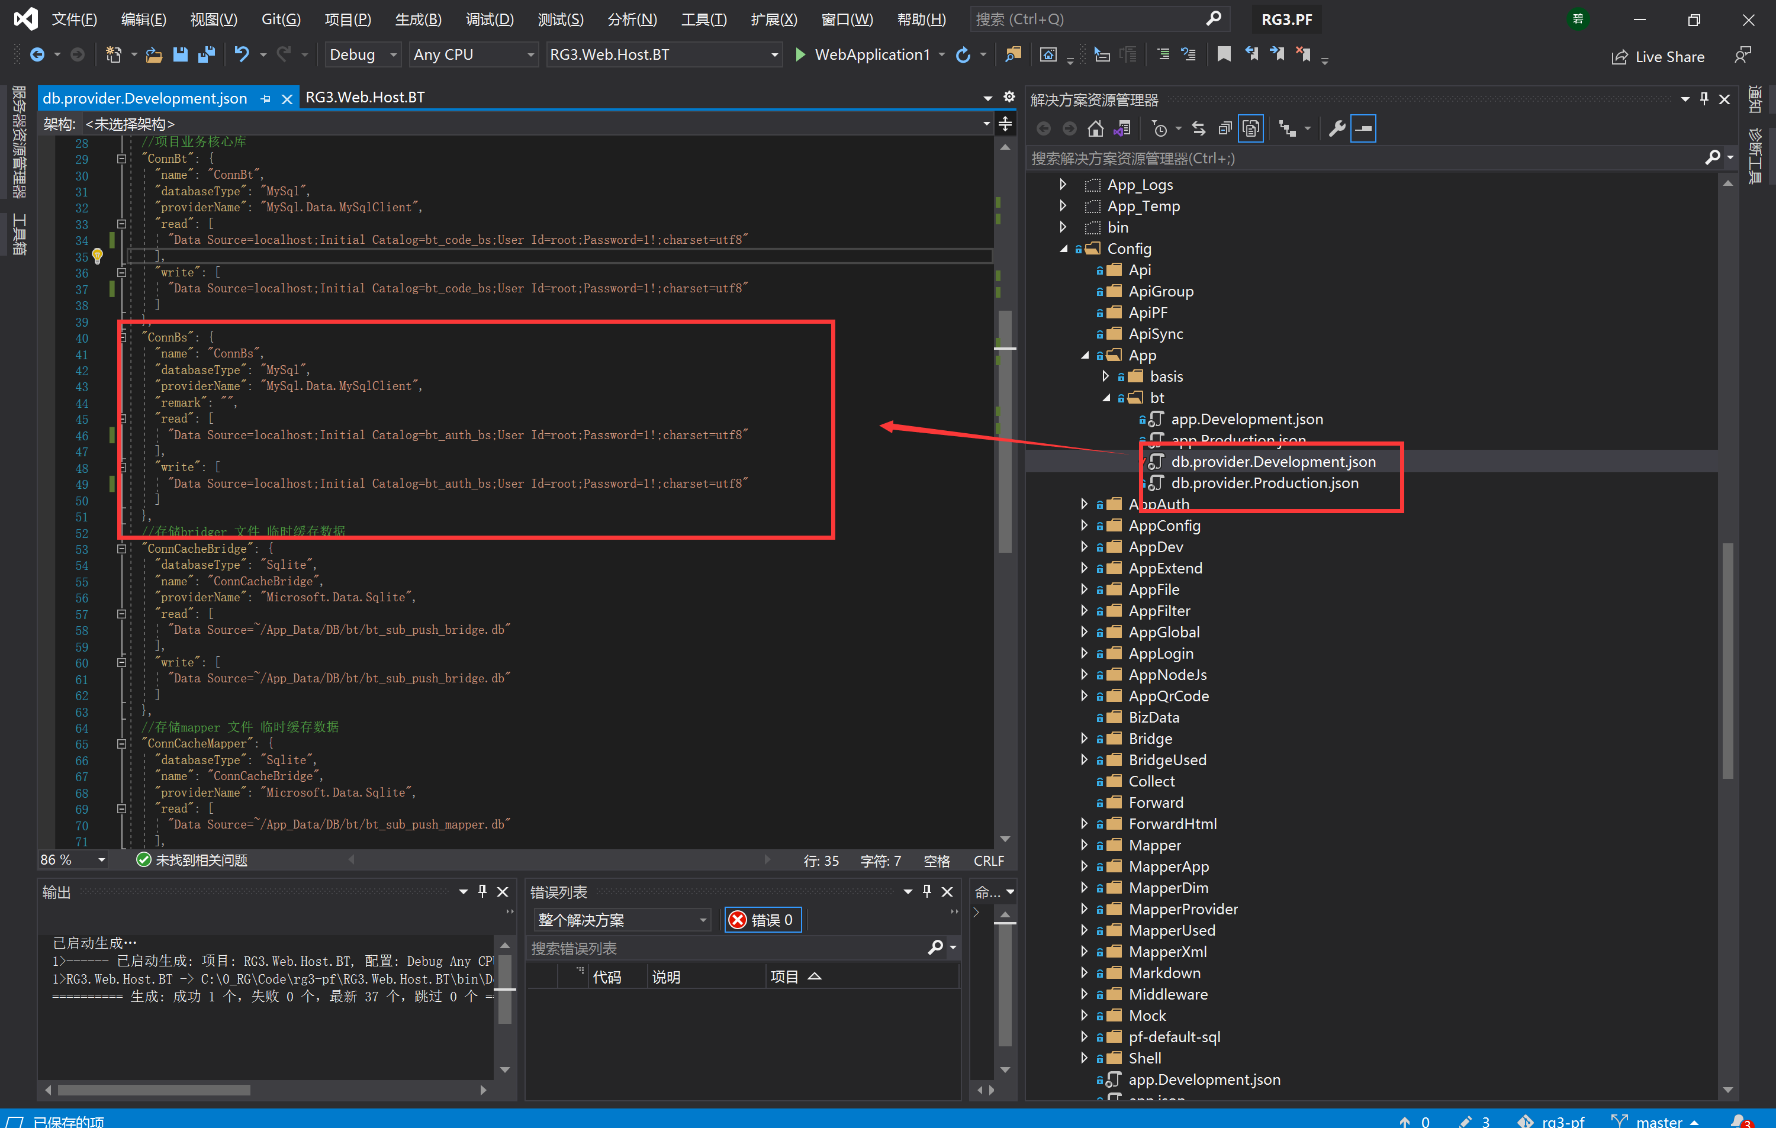Toggle a bookmark with the bookmark icon
The width and height of the screenshot is (1776, 1128).
click(x=1224, y=54)
